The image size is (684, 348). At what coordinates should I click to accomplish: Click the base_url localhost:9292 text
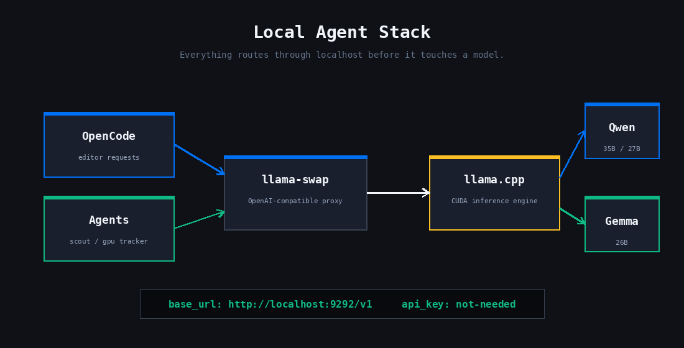coord(270,304)
